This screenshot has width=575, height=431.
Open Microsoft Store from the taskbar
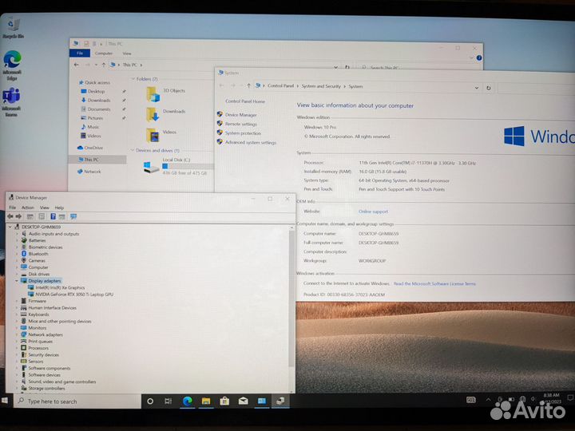(x=224, y=401)
